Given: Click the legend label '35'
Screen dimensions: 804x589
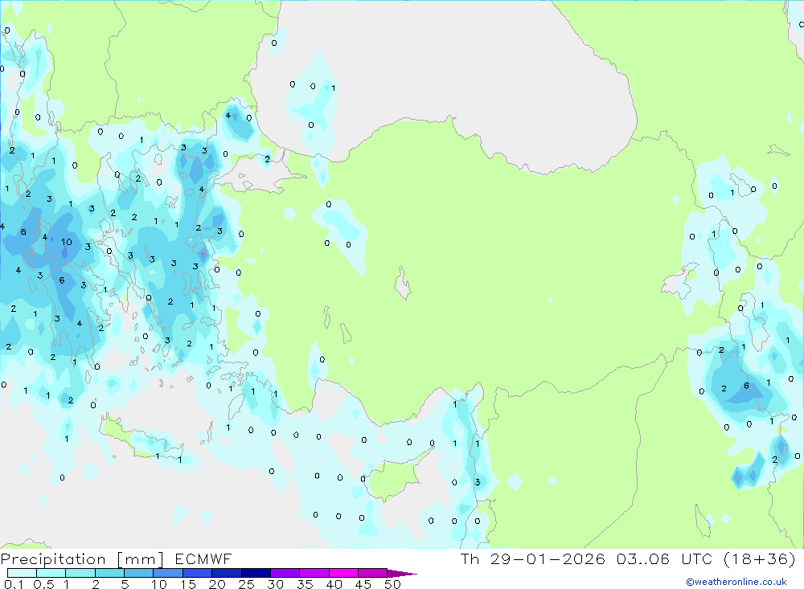Looking at the screenshot, I should (x=305, y=584).
